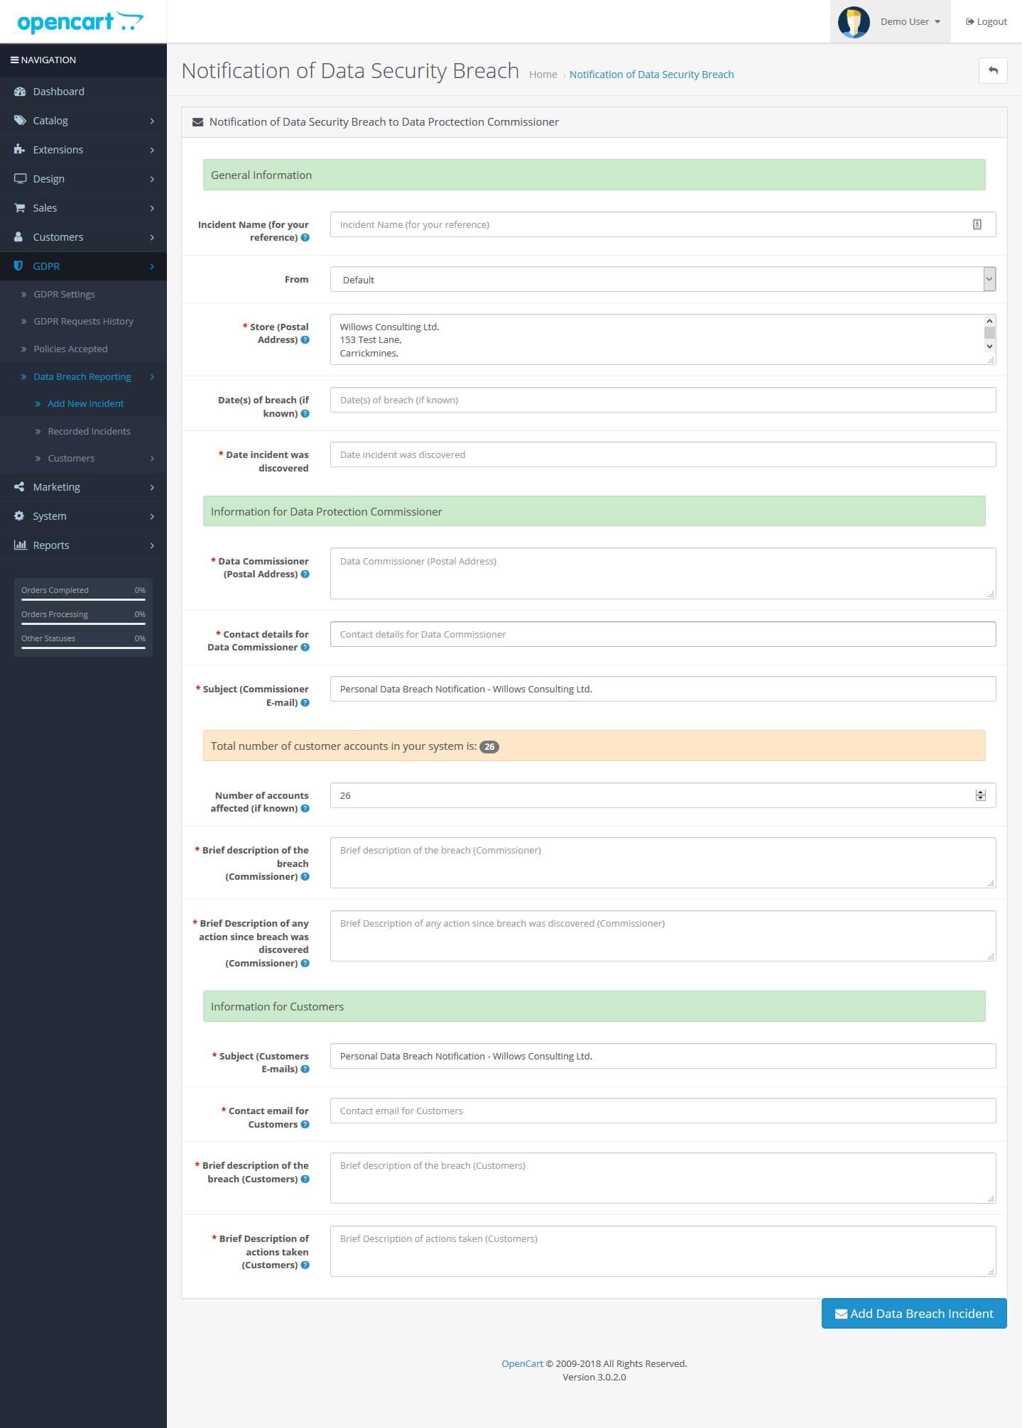Click the back arrow button
The width and height of the screenshot is (1022, 1428).
993,70
